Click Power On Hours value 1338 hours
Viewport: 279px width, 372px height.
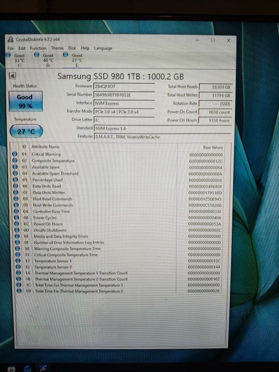point(215,120)
